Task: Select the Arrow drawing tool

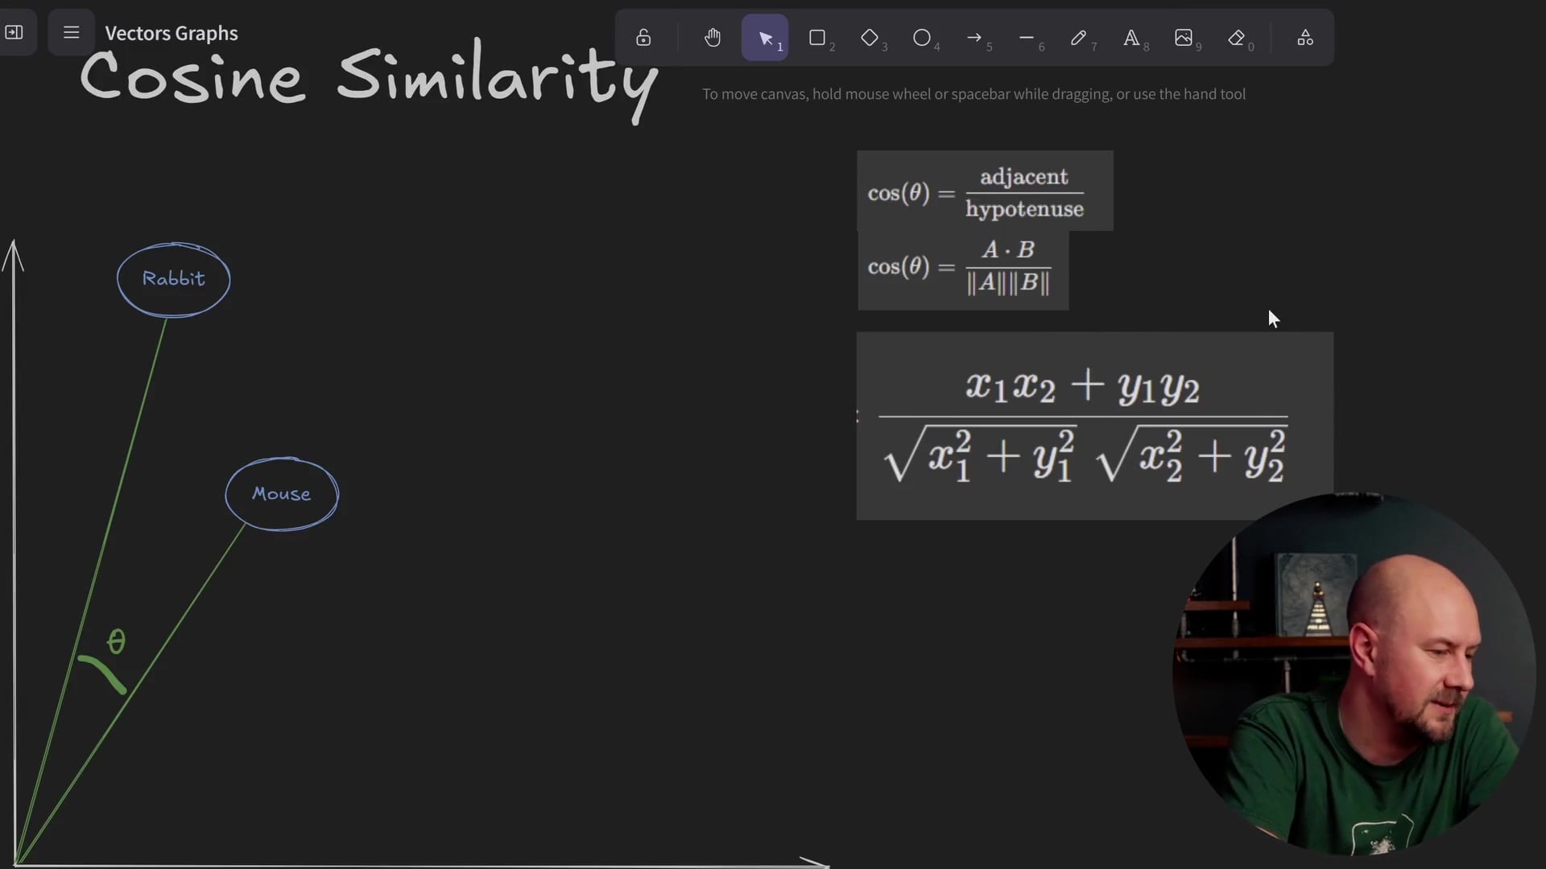Action: pyautogui.click(x=974, y=38)
